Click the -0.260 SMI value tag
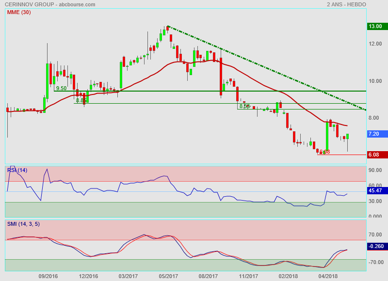388x281 pixels. 377,246
